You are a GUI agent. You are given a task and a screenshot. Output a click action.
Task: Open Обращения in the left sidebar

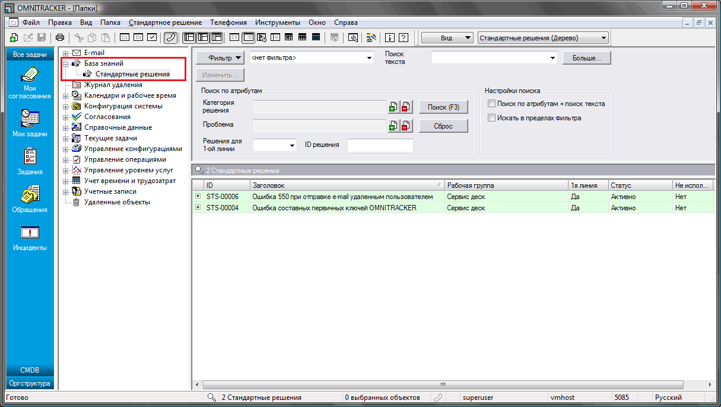coord(30,199)
